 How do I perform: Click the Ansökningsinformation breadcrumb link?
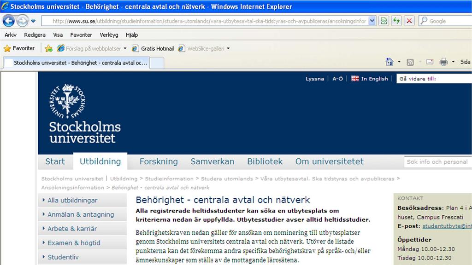[x=72, y=188]
